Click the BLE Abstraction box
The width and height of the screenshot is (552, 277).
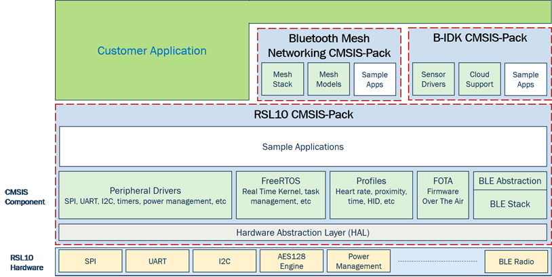(x=510, y=181)
